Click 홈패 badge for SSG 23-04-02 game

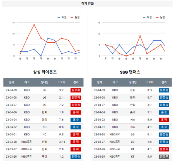pos(164,120)
